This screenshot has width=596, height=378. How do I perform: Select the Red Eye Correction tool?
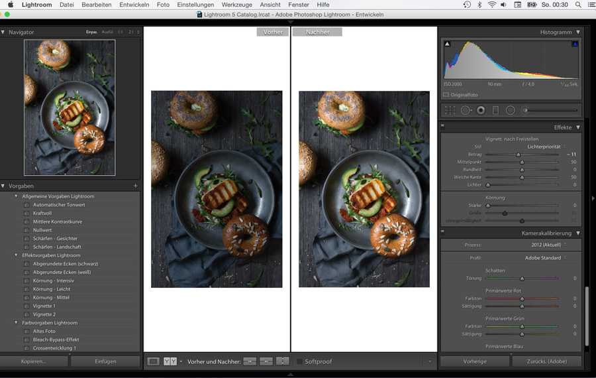click(481, 110)
